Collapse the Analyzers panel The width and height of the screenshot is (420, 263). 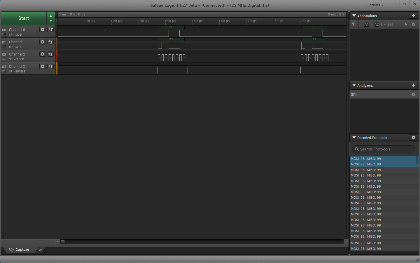point(354,85)
